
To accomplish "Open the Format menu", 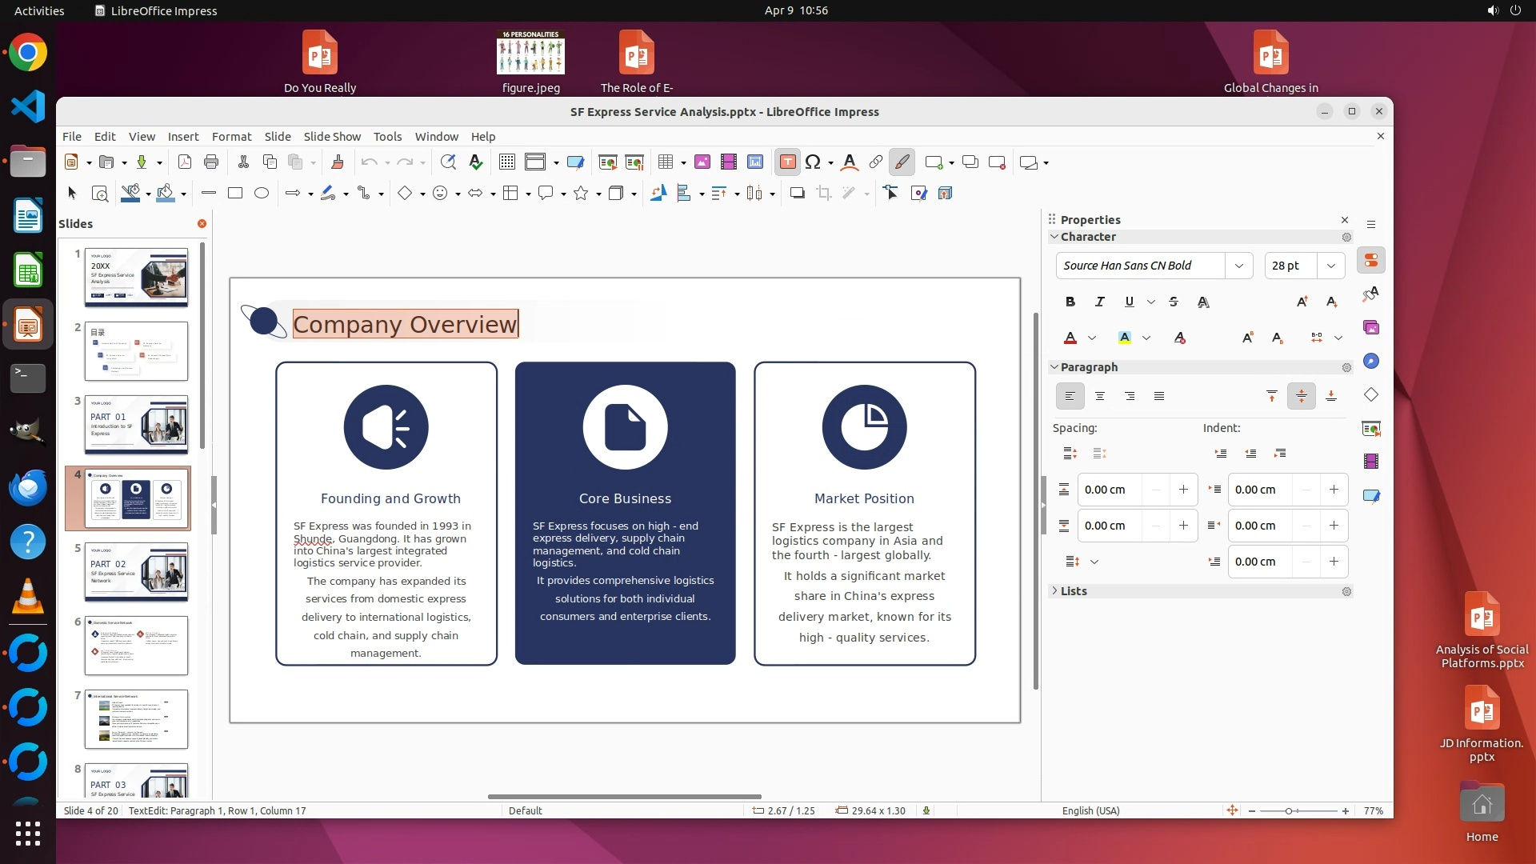I will pos(231,137).
